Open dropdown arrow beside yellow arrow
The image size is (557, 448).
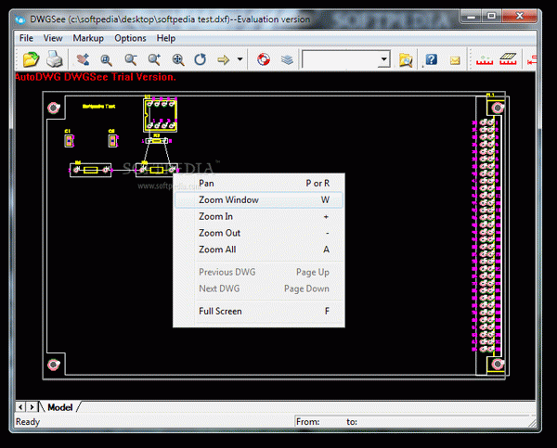(240, 59)
